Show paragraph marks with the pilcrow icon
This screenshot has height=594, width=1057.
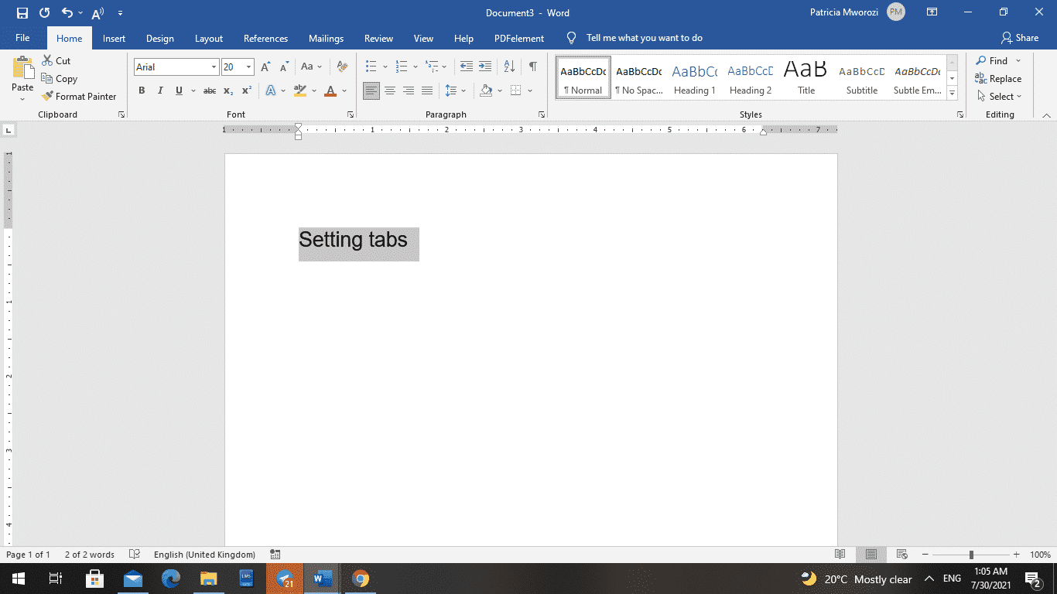pos(532,67)
